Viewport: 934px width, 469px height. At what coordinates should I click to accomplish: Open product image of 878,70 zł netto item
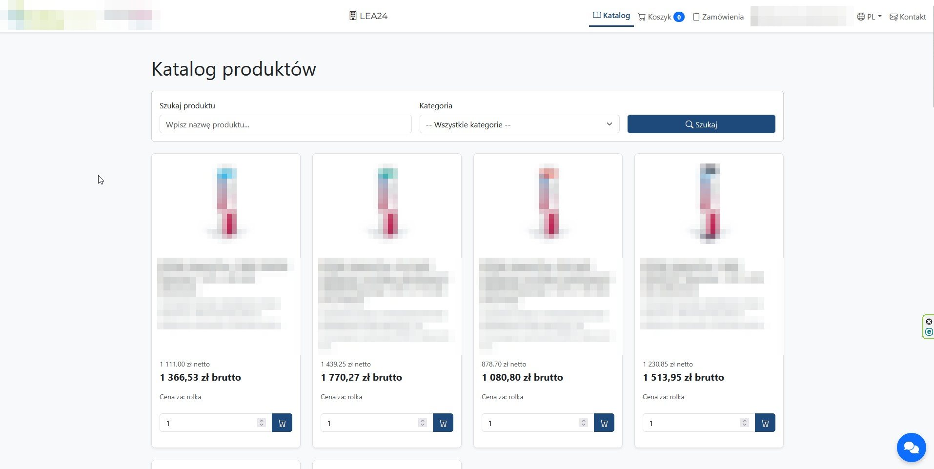(548, 204)
